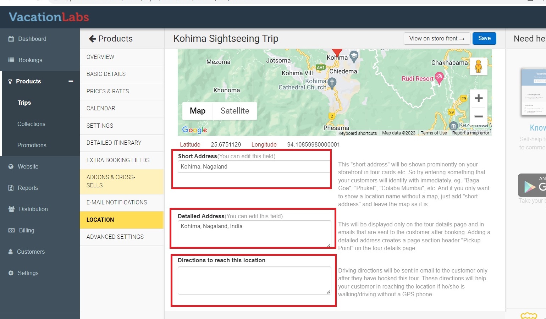The image size is (546, 319).
Task: Click the Settings gear icon in sidebar
Action: [11, 273]
